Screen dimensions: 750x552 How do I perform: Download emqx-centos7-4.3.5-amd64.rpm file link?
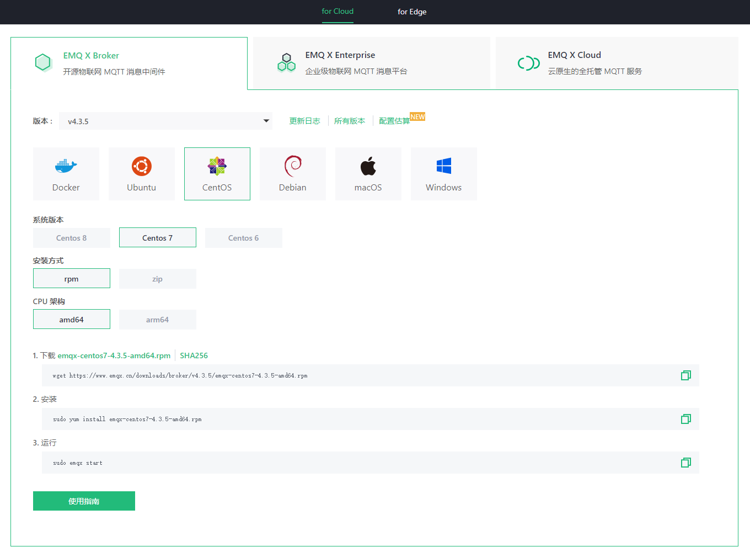(x=114, y=355)
